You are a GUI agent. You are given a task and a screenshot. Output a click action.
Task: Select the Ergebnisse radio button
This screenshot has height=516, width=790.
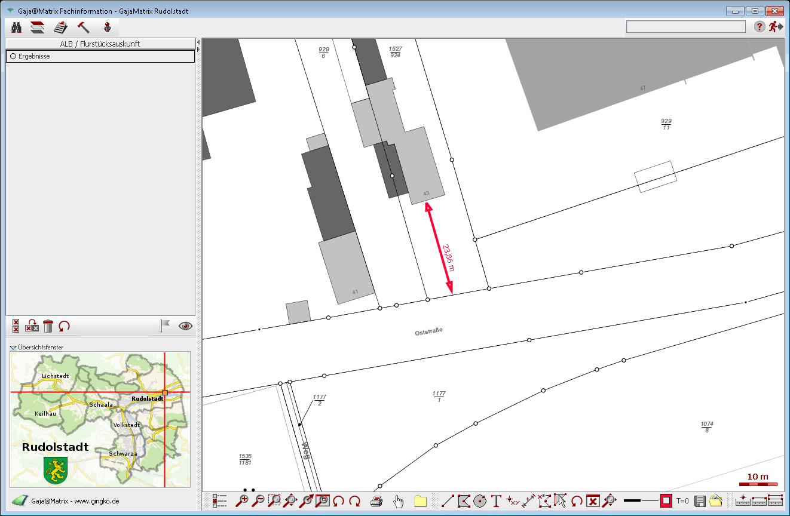pyautogui.click(x=13, y=56)
